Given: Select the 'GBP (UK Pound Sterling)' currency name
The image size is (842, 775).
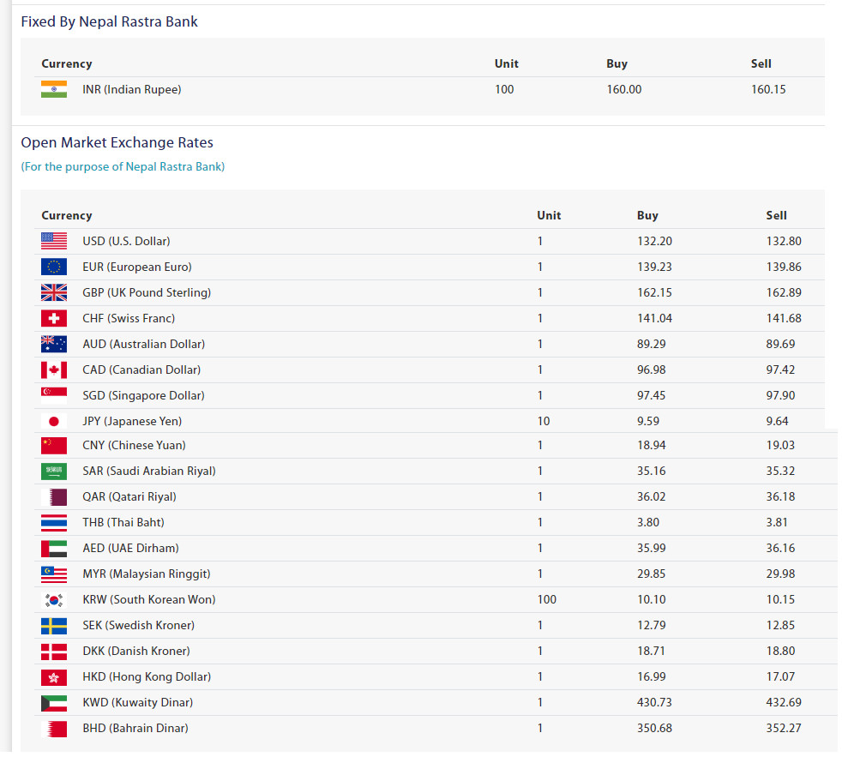Looking at the screenshot, I should [147, 292].
